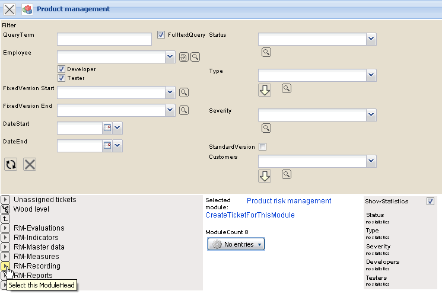Click the CreateTicketForThisModule link
This screenshot has height=294, width=442.
250,215
